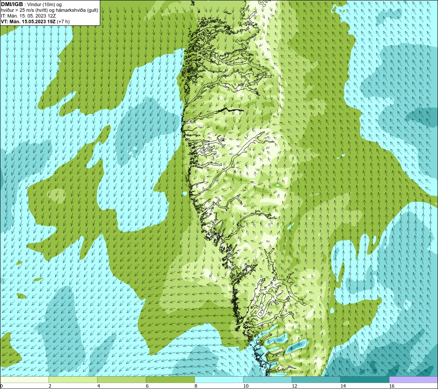
Task: Click the legend scale label '14'
Action: 343,386
